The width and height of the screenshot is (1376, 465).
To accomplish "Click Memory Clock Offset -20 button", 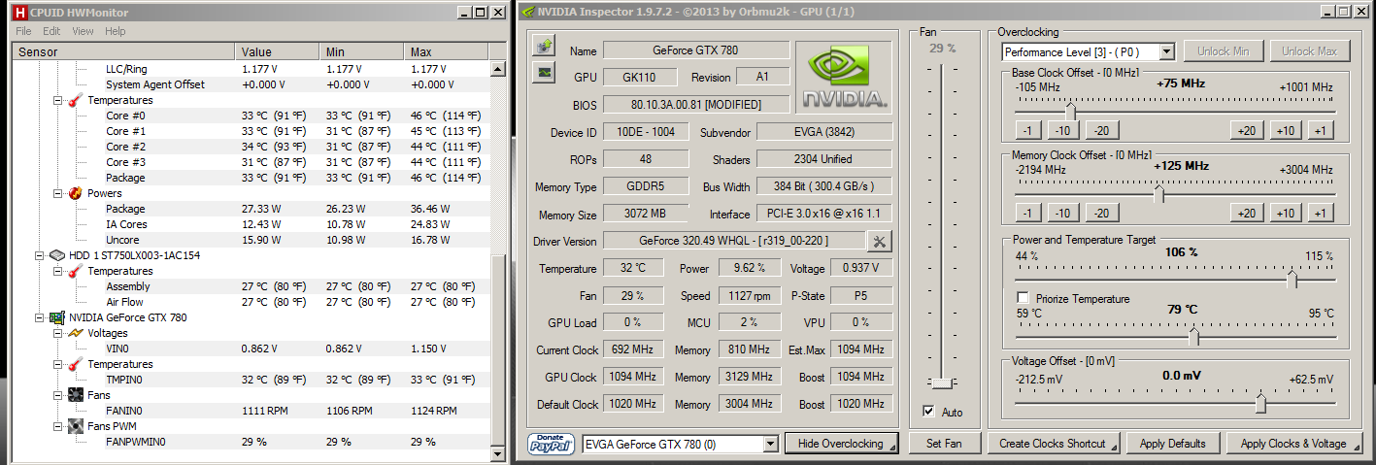I will [1100, 213].
